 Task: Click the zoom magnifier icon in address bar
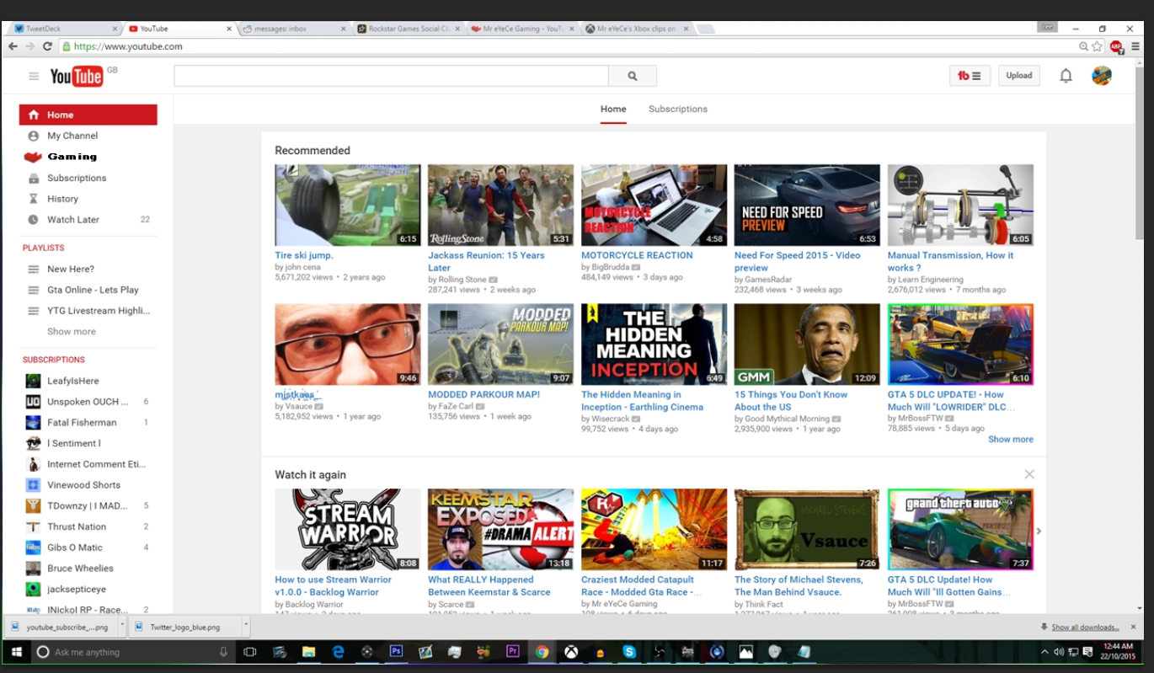[x=1084, y=46]
